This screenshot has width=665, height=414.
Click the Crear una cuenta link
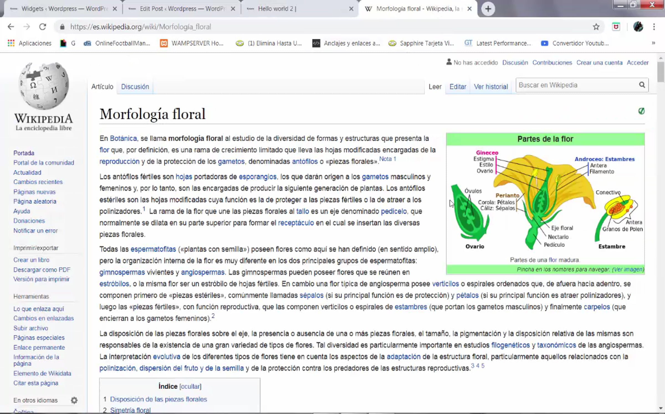pyautogui.click(x=599, y=63)
